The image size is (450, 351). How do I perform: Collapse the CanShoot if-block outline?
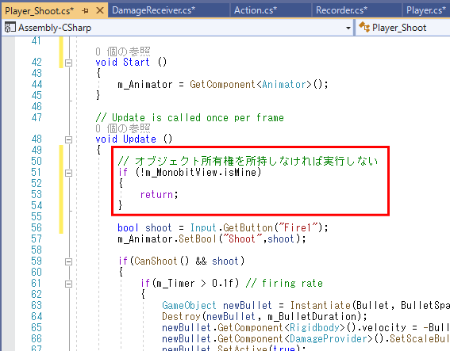[68, 261]
